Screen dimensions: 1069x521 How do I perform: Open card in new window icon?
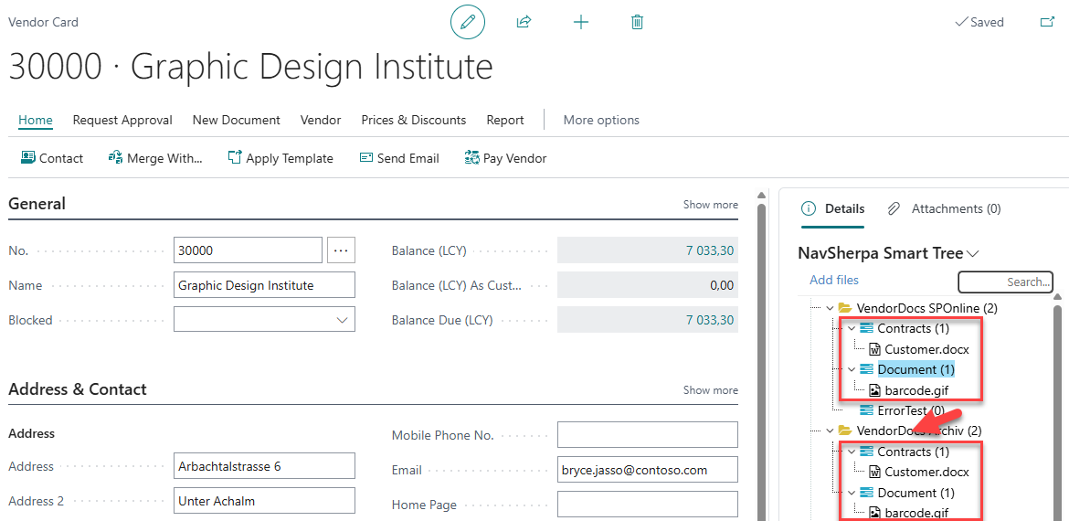point(1047,22)
